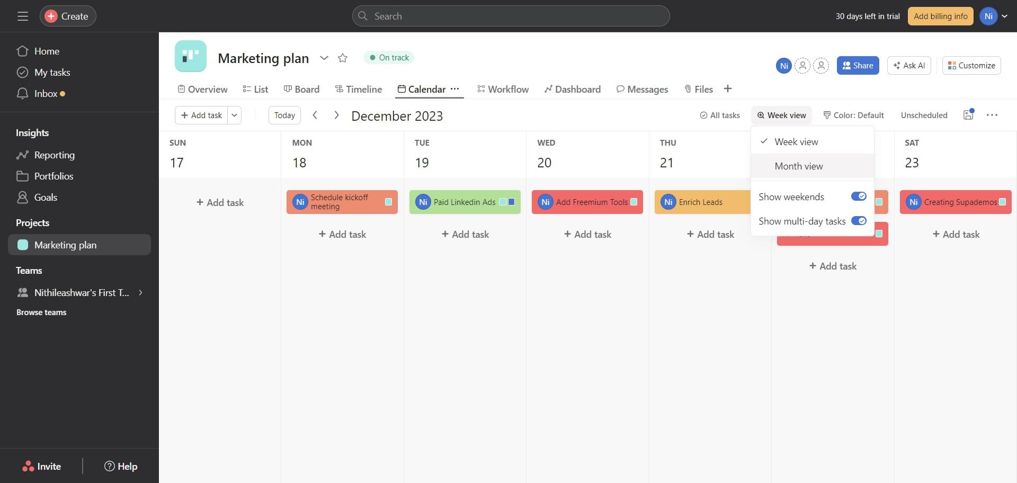The height and width of the screenshot is (483, 1017).
Task: Expand the Marketing plan title dropdown
Action: (324, 58)
